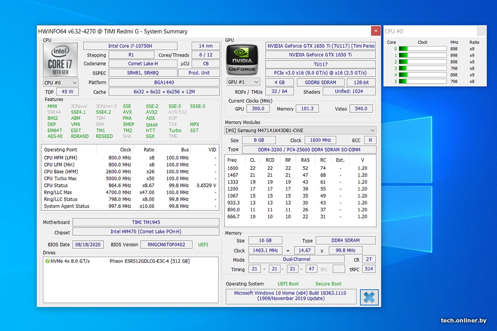Expand the Samsung memory module dropdown

pos(300,131)
